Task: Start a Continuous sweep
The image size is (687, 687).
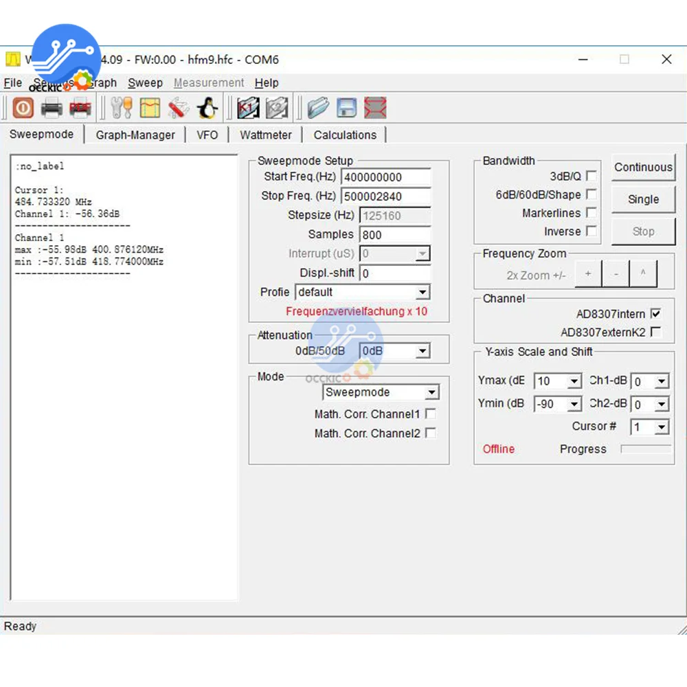Action: [643, 167]
